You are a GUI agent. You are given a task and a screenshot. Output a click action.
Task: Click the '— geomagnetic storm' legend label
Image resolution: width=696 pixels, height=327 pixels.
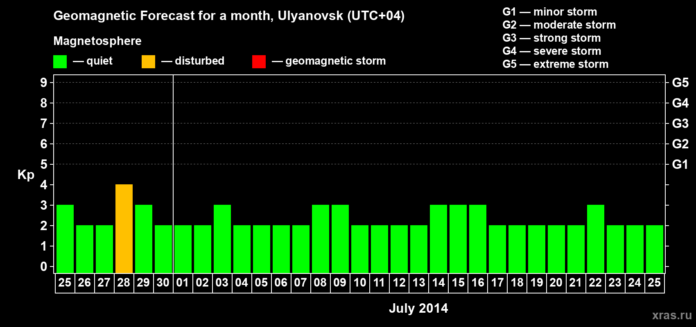pyautogui.click(x=329, y=61)
